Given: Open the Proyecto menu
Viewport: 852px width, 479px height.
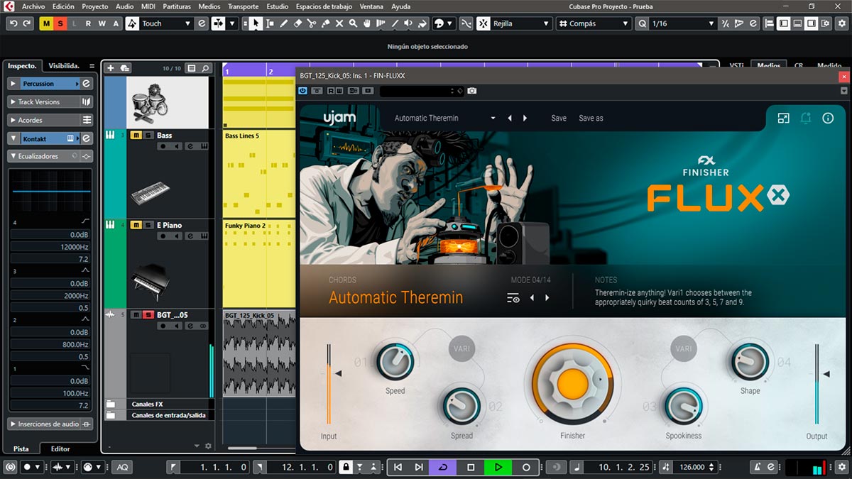Looking at the screenshot, I should [95, 6].
